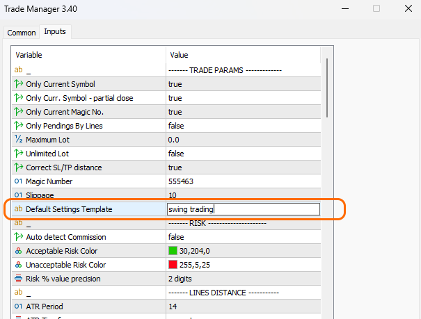Click the Maximum Lot fraction icon
The width and height of the screenshot is (421, 319).
pyautogui.click(x=18, y=140)
